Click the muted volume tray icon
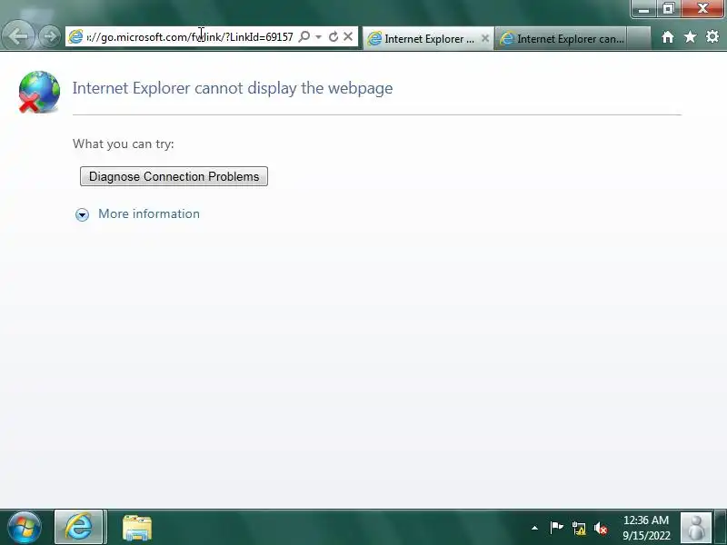 601,529
